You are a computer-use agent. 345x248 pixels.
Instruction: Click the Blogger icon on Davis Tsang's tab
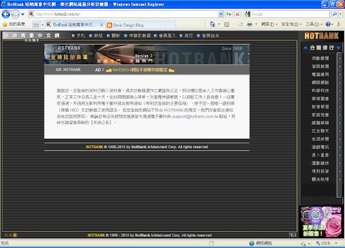109,25
